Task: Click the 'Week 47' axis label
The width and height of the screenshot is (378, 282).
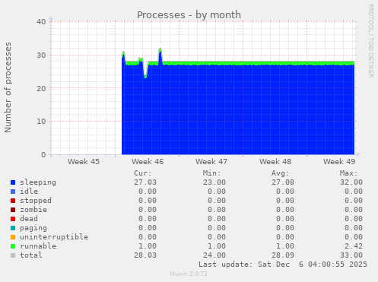Action: pos(211,162)
